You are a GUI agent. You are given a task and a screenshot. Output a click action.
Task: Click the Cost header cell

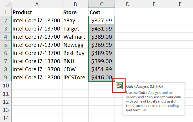(101, 12)
